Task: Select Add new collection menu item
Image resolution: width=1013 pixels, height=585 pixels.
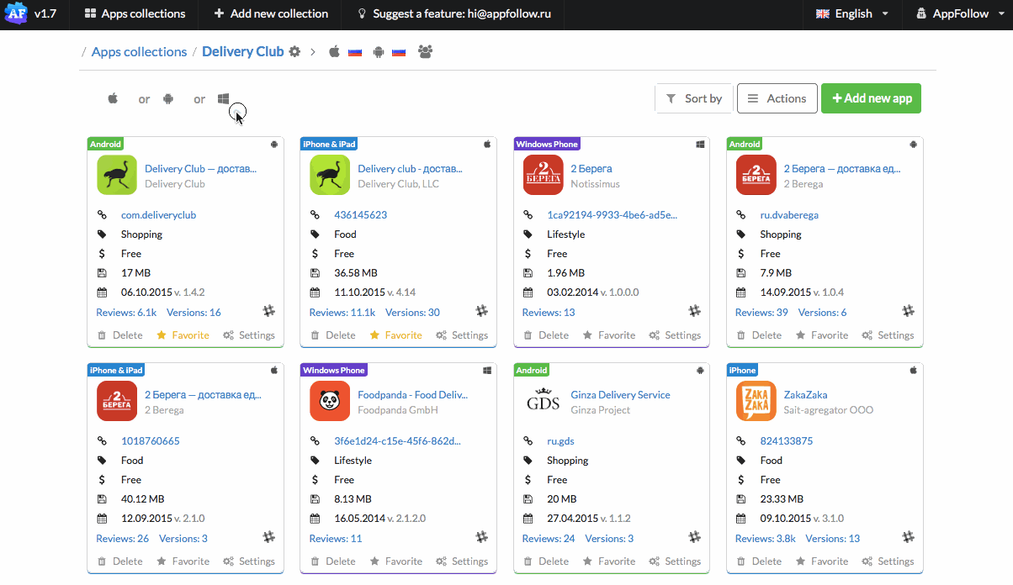Action: [x=271, y=14]
